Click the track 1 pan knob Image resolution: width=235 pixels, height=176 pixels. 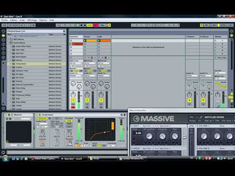73,94
